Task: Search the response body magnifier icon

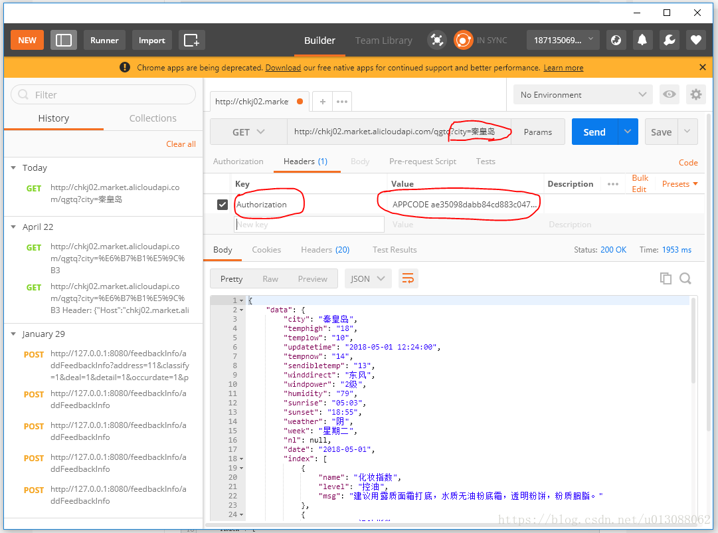Action: (x=685, y=278)
